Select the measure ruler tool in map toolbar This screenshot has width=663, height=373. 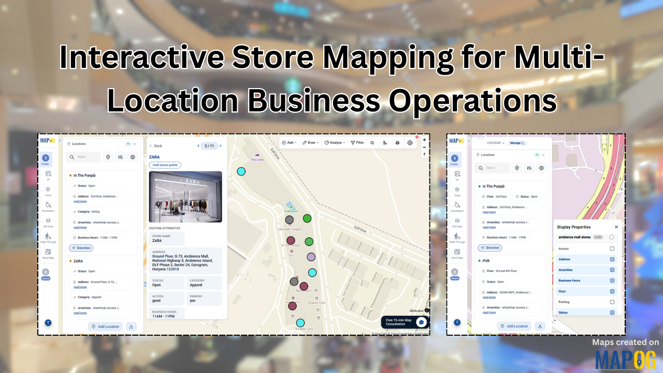(385, 142)
